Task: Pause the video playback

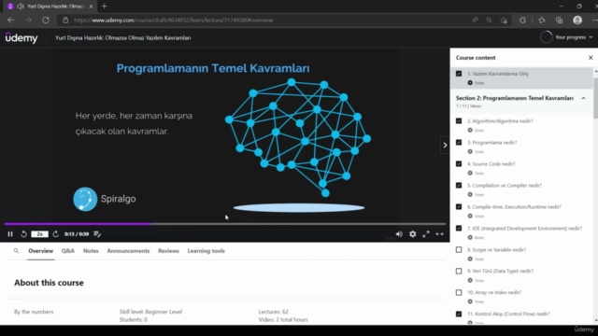Action: [10, 234]
